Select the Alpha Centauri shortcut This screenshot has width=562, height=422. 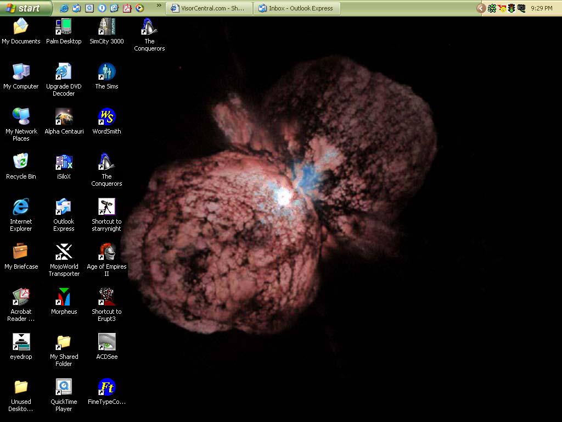pos(64,117)
